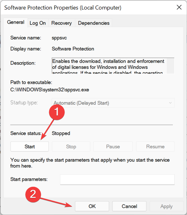The height and width of the screenshot is (215, 187).
Task: Click the Stop service button
Action: [x=71, y=147]
